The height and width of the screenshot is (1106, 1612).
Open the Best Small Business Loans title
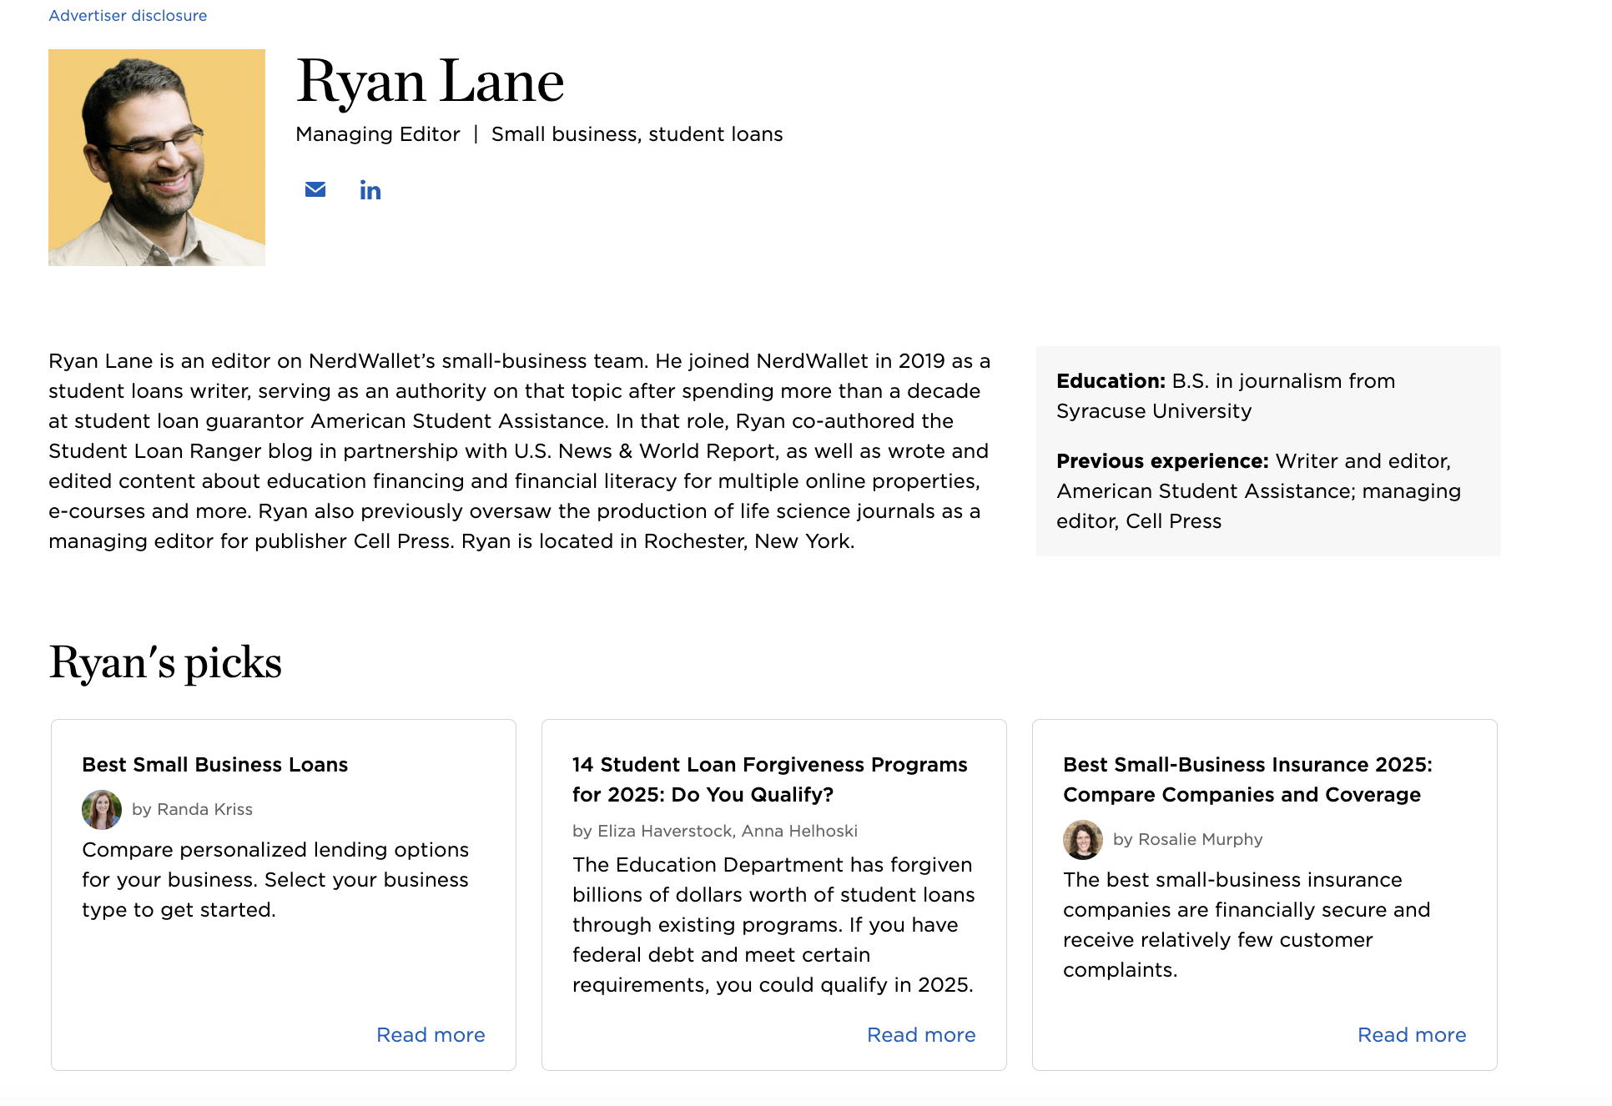[215, 764]
